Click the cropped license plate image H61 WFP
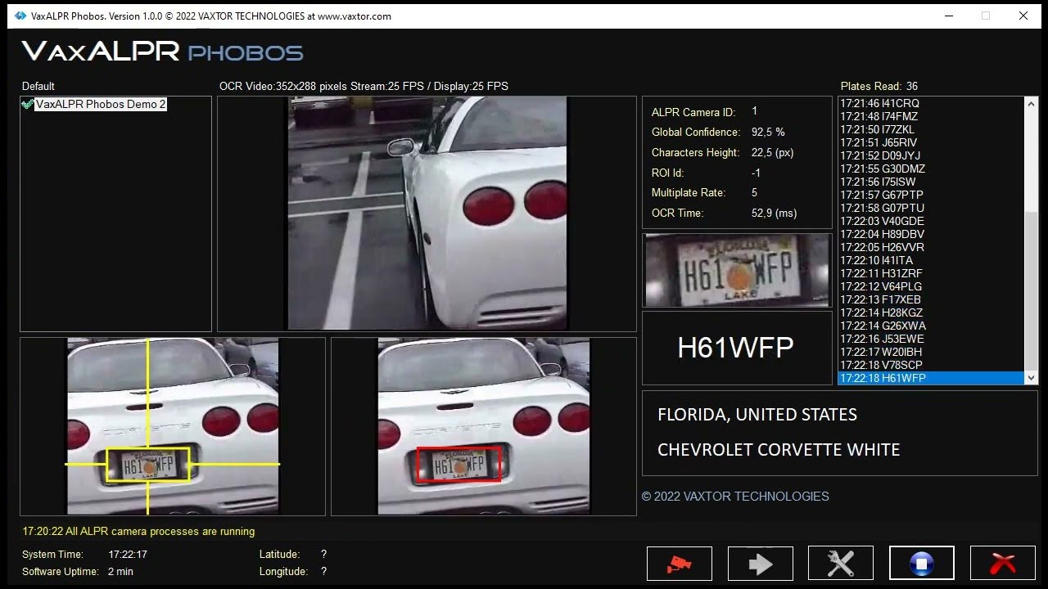This screenshot has width=1048, height=589. (737, 271)
